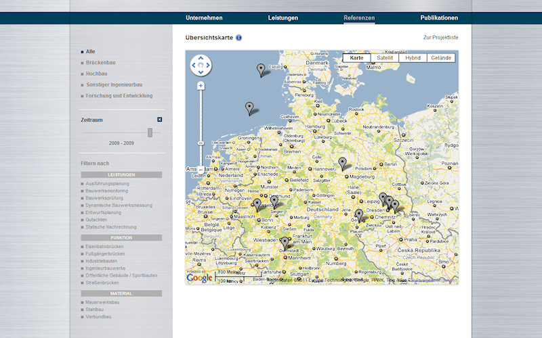The height and width of the screenshot is (338, 542).
Task: Filter by Ingenieurbauwerke
Action: click(x=106, y=268)
